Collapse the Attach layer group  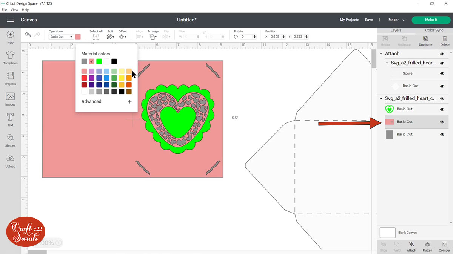pos(381,54)
